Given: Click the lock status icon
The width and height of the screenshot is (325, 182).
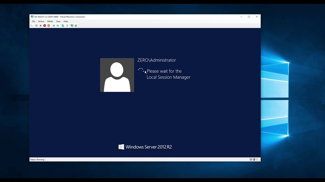Looking at the screenshot, I should [x=257, y=160].
